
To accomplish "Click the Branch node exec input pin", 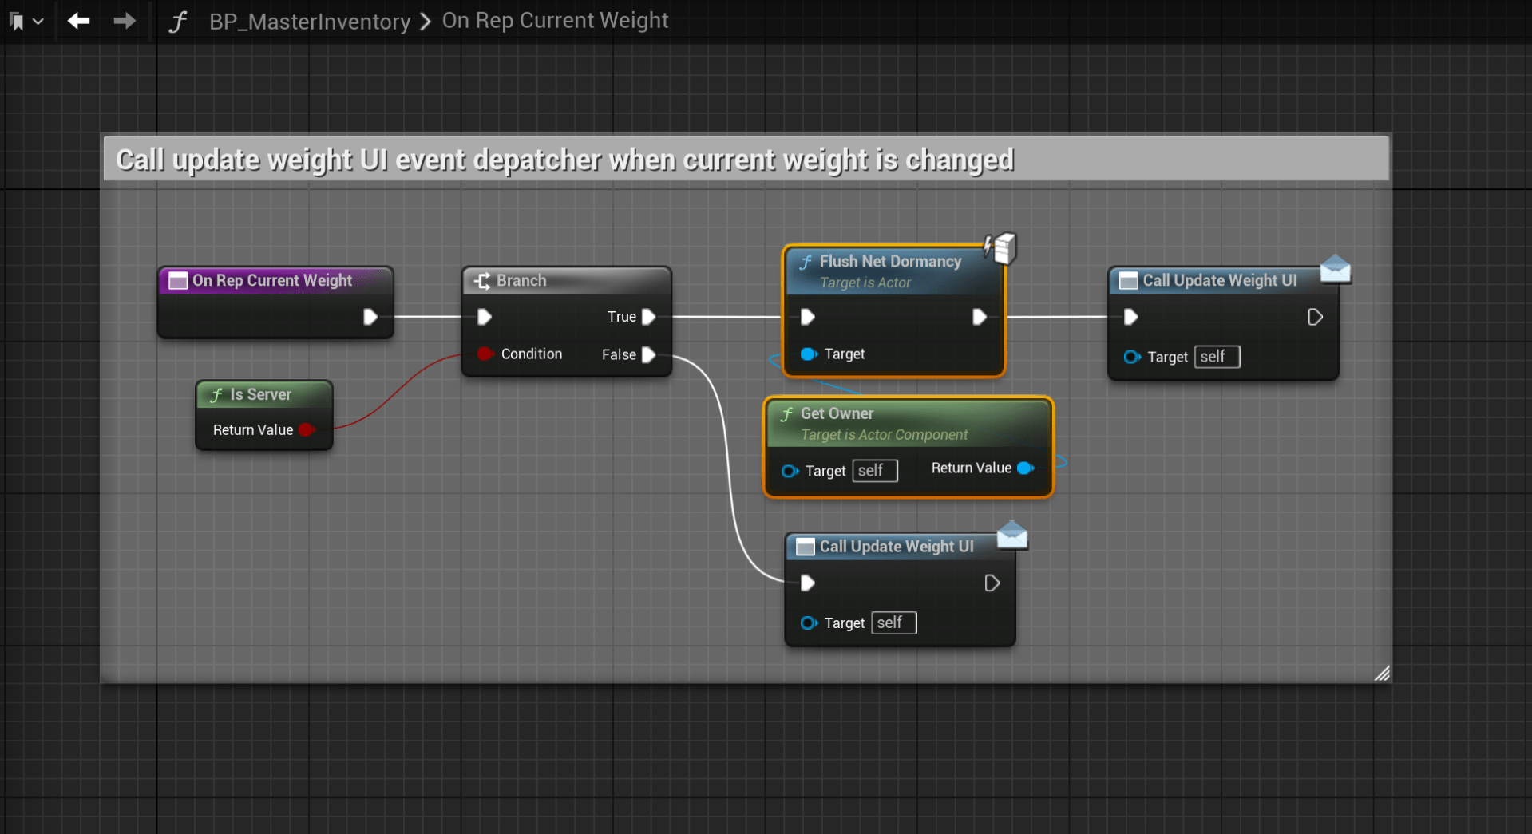I will (x=484, y=317).
